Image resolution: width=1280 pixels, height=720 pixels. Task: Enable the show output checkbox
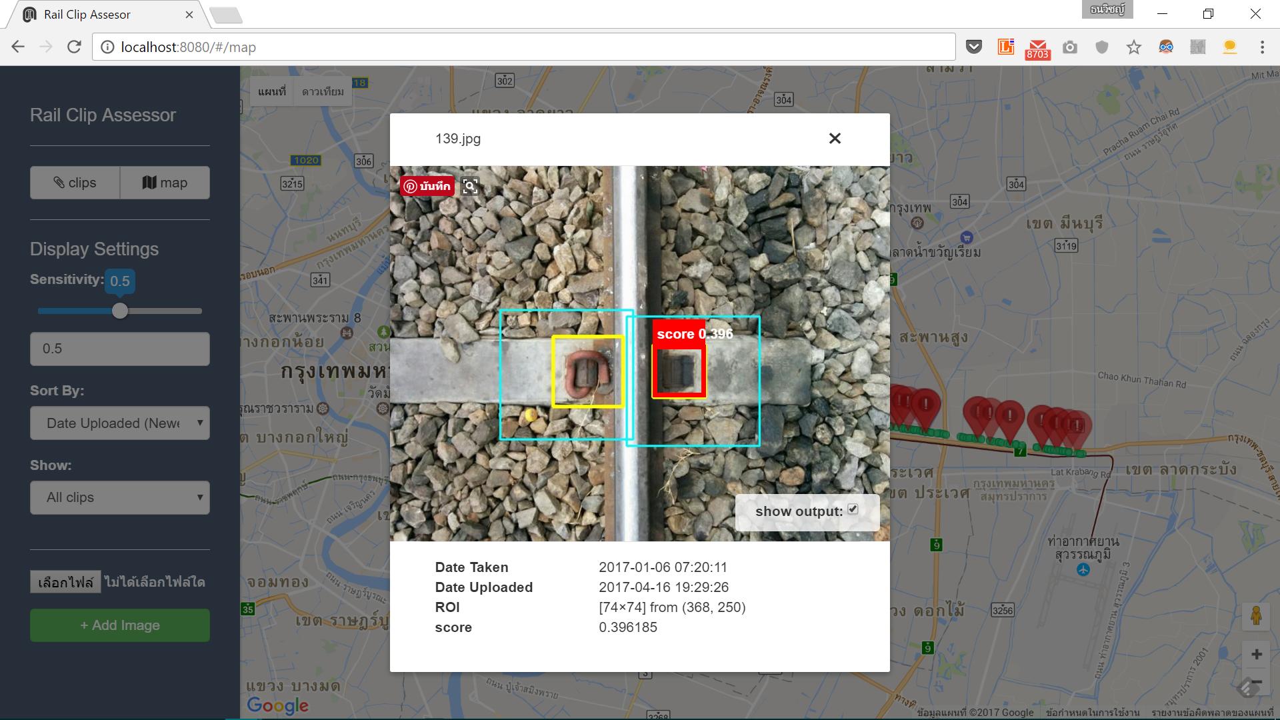(854, 509)
